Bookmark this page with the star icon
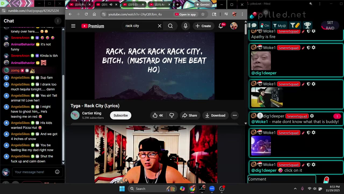Image resolution: width=344 pixels, height=194 pixels. pyautogui.click(x=203, y=14)
